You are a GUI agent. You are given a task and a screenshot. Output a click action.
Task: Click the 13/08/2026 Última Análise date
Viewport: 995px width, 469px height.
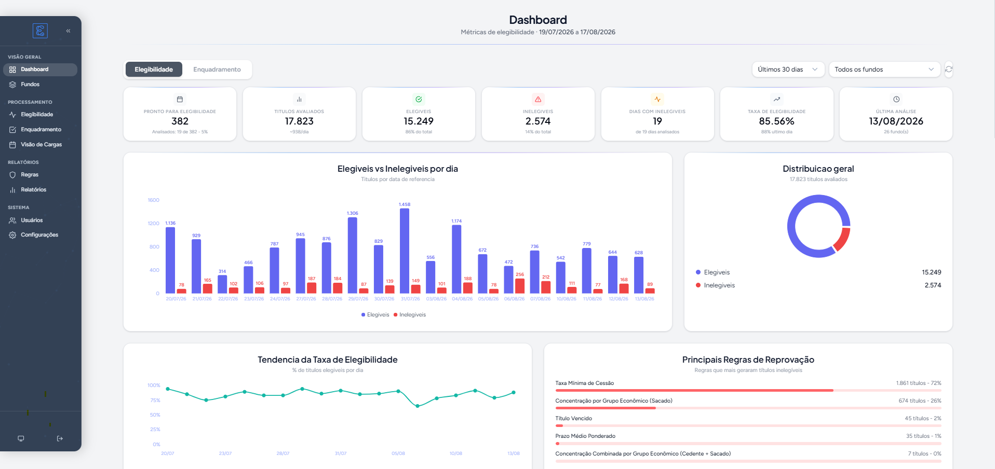pyautogui.click(x=896, y=121)
